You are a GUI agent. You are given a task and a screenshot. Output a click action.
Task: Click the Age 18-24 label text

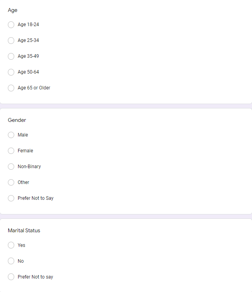point(28,25)
